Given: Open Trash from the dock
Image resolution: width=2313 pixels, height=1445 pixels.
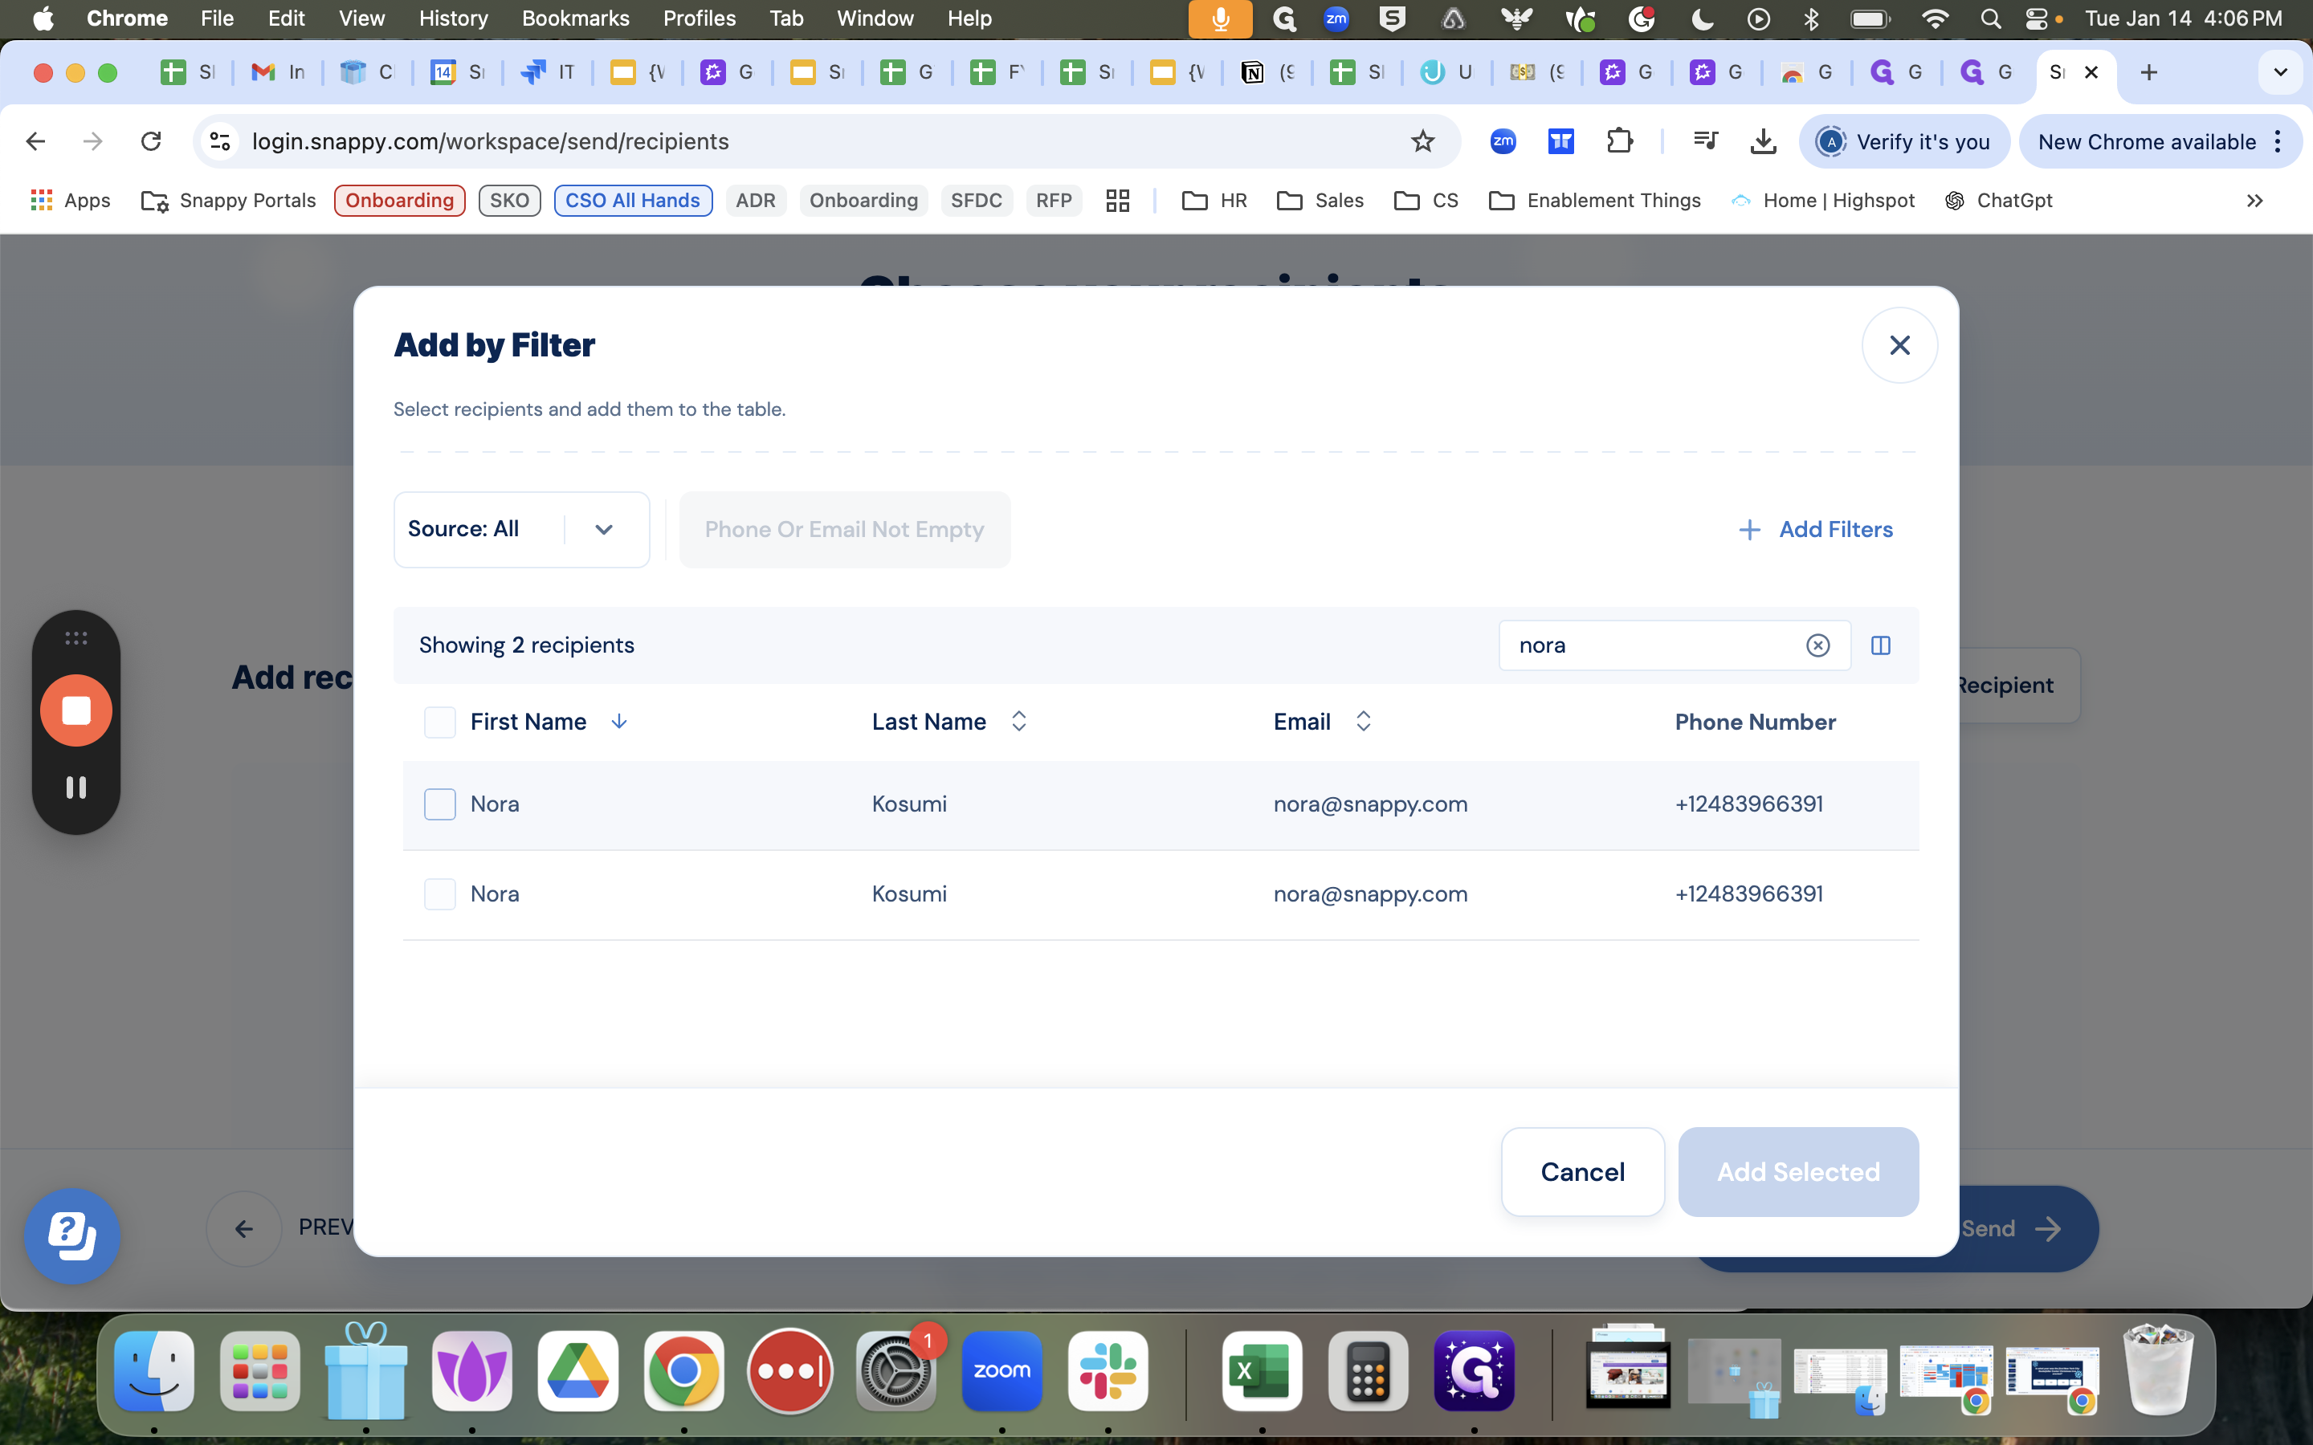Looking at the screenshot, I should tap(2158, 1370).
